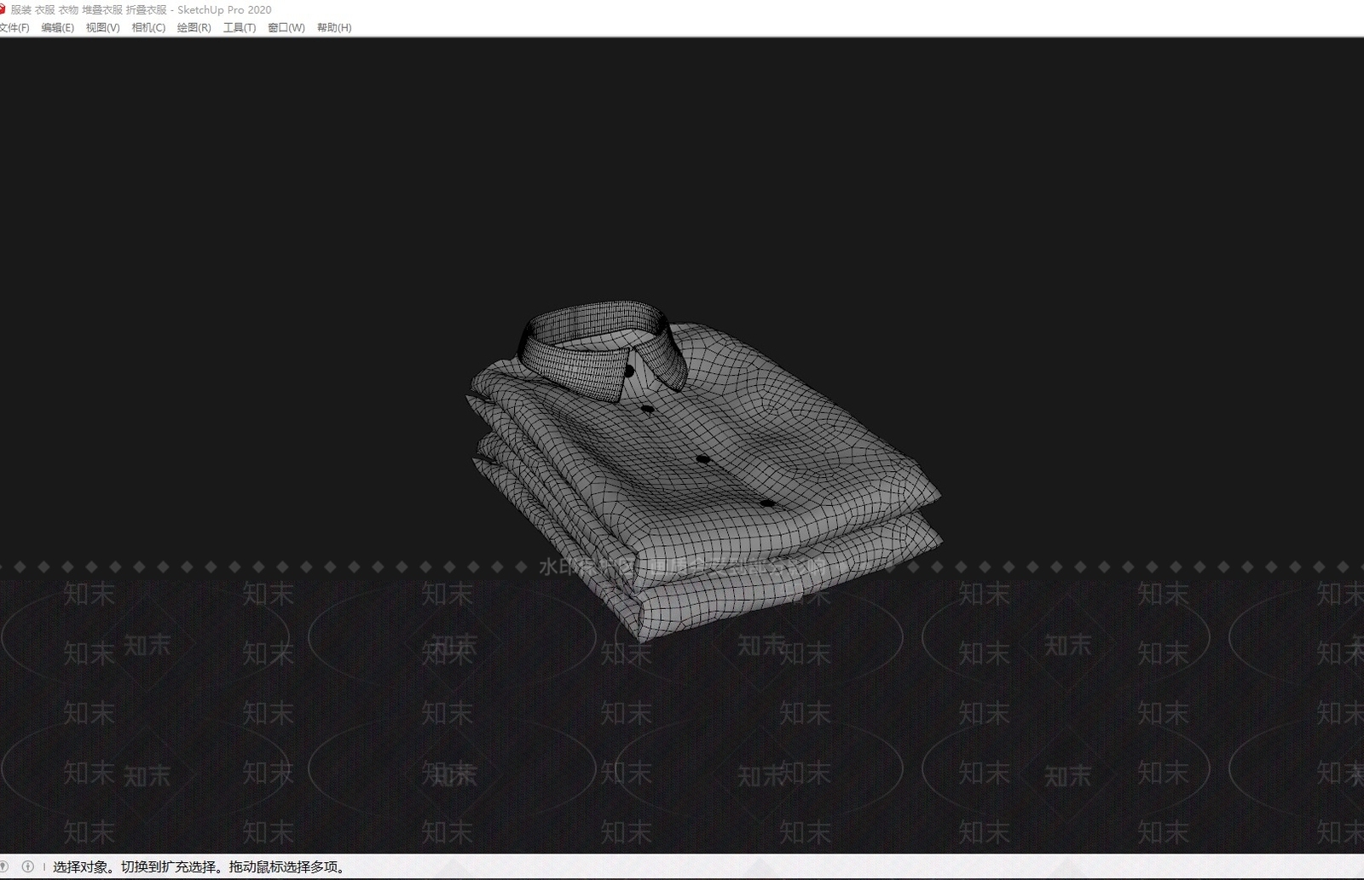Click the SketchUp logo in title bar
The image size is (1364, 880).
[x=3, y=9]
